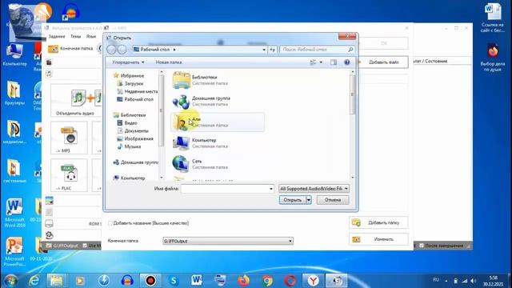
Task: Open the video category in Format Factory sidebar
Action: 49,62
